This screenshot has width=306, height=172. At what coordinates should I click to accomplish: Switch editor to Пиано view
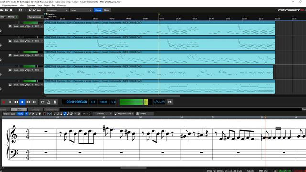click(x=6, y=114)
